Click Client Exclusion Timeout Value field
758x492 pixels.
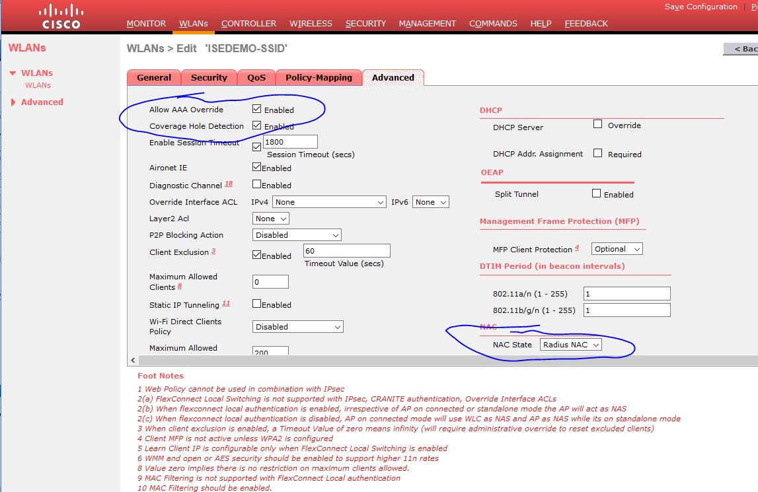click(346, 250)
